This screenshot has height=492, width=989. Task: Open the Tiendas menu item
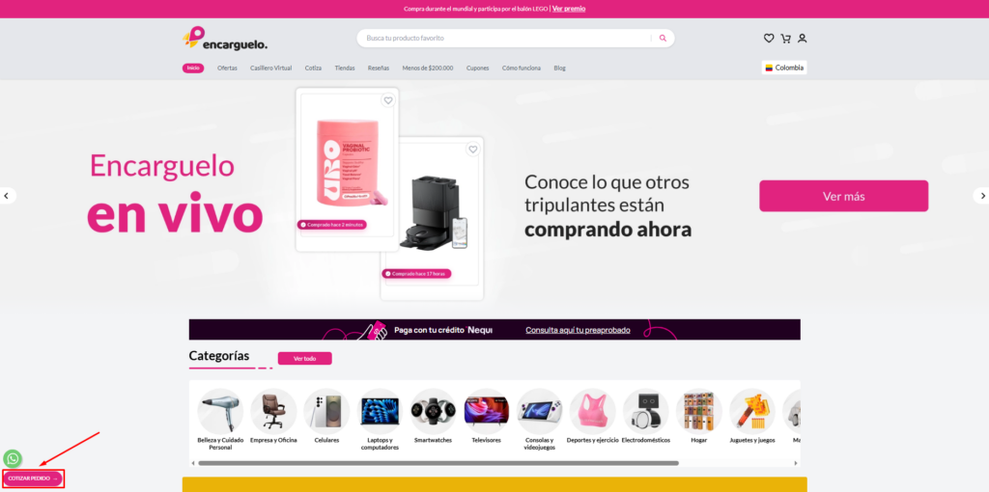345,68
